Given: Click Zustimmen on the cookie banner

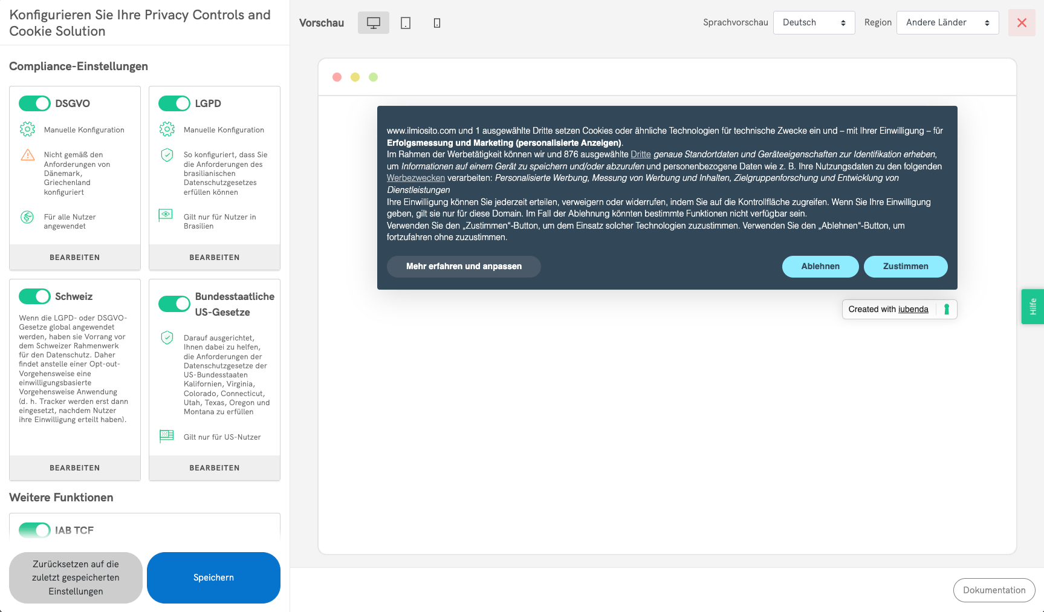Looking at the screenshot, I should click(906, 266).
